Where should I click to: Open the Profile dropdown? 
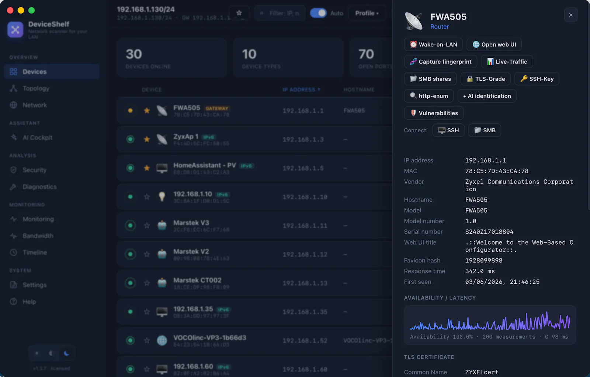[367, 13]
